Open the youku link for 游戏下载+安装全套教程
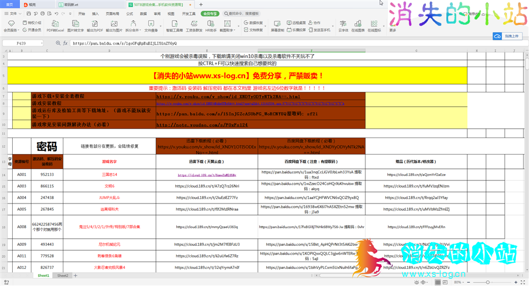Image resolution: width=529 pixels, height=286 pixels. point(228,96)
